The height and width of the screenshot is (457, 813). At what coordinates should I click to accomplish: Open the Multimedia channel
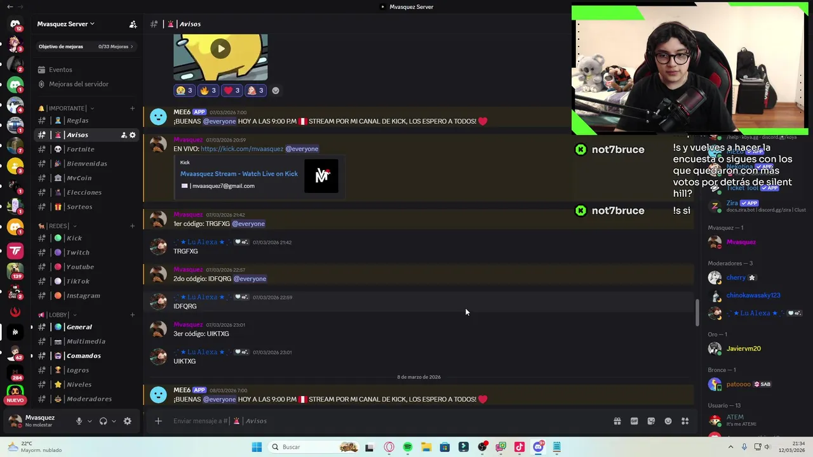point(86,341)
